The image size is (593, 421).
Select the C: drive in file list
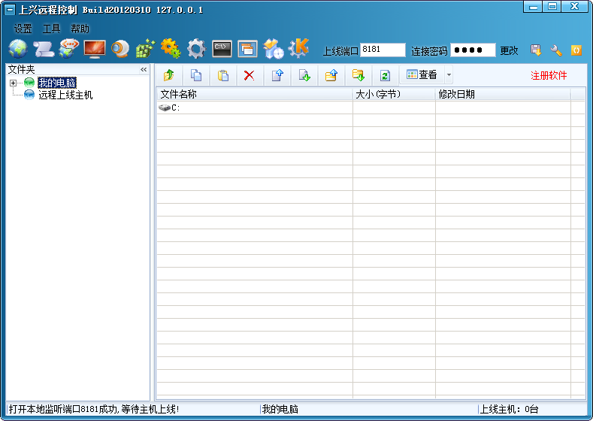pyautogui.click(x=175, y=108)
